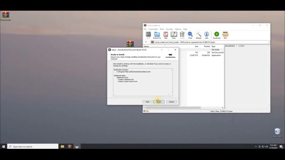The image size is (285, 160).
Task: Click the Wondershare setup taskbar icon
Action: pyautogui.click(x=77, y=146)
